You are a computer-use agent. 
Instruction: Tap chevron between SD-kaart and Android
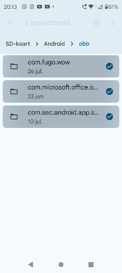pos(37,44)
